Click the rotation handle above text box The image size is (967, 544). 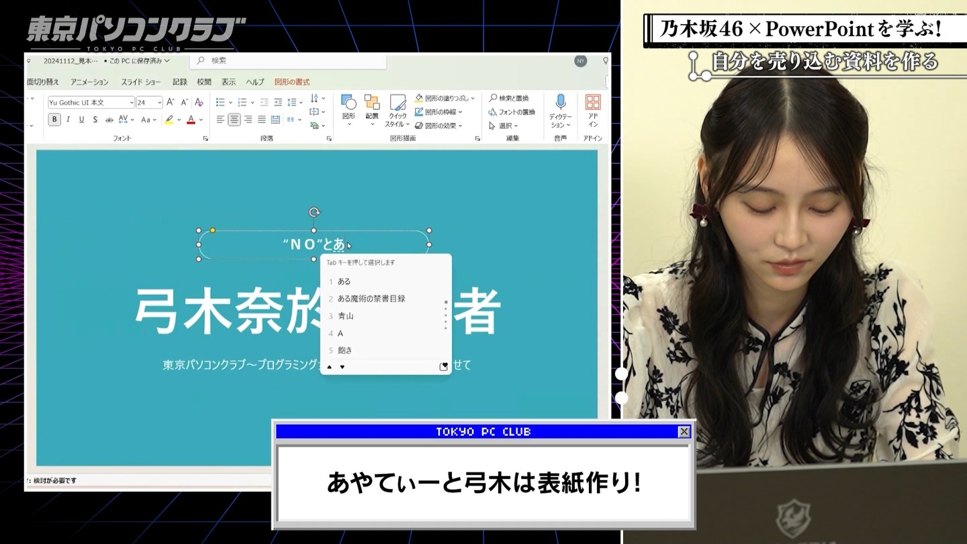314,212
